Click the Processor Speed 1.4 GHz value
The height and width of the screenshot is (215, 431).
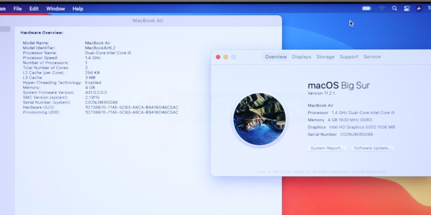93,58
